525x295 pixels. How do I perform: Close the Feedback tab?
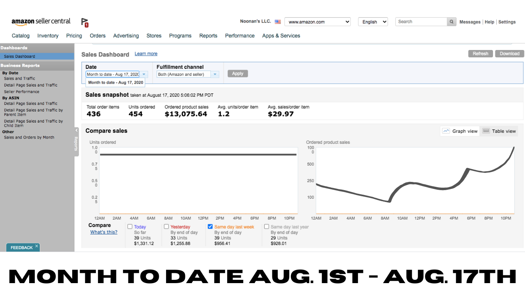pos(37,246)
